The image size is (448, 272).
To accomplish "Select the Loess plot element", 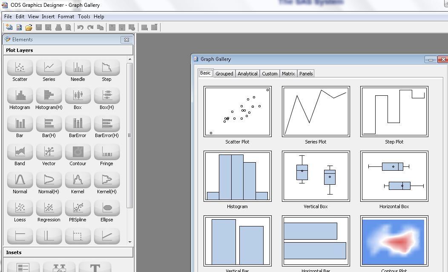I will click(x=20, y=211).
